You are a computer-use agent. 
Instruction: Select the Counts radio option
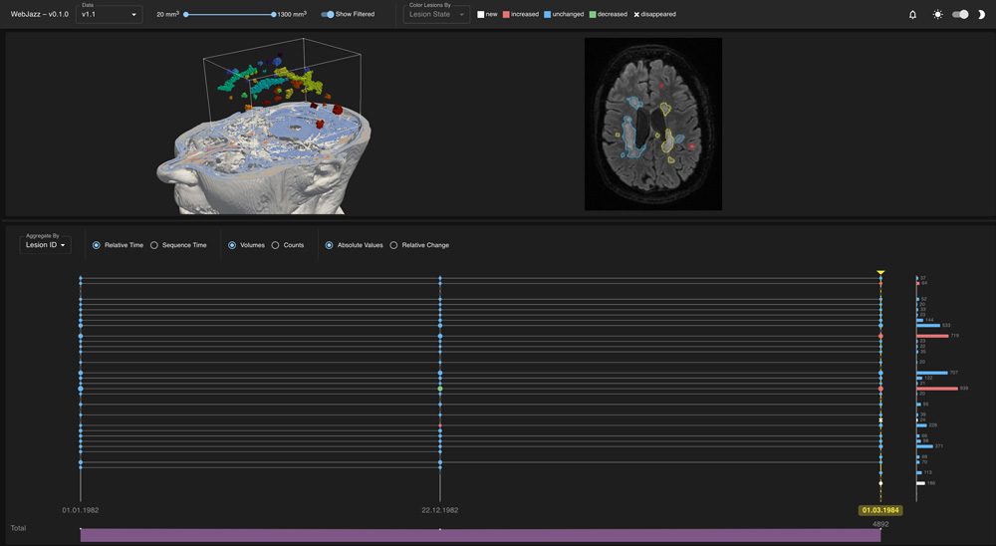[276, 245]
